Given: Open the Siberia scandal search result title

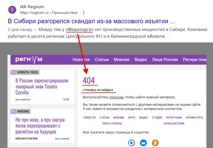Looking at the screenshot, I should point(91,21).
